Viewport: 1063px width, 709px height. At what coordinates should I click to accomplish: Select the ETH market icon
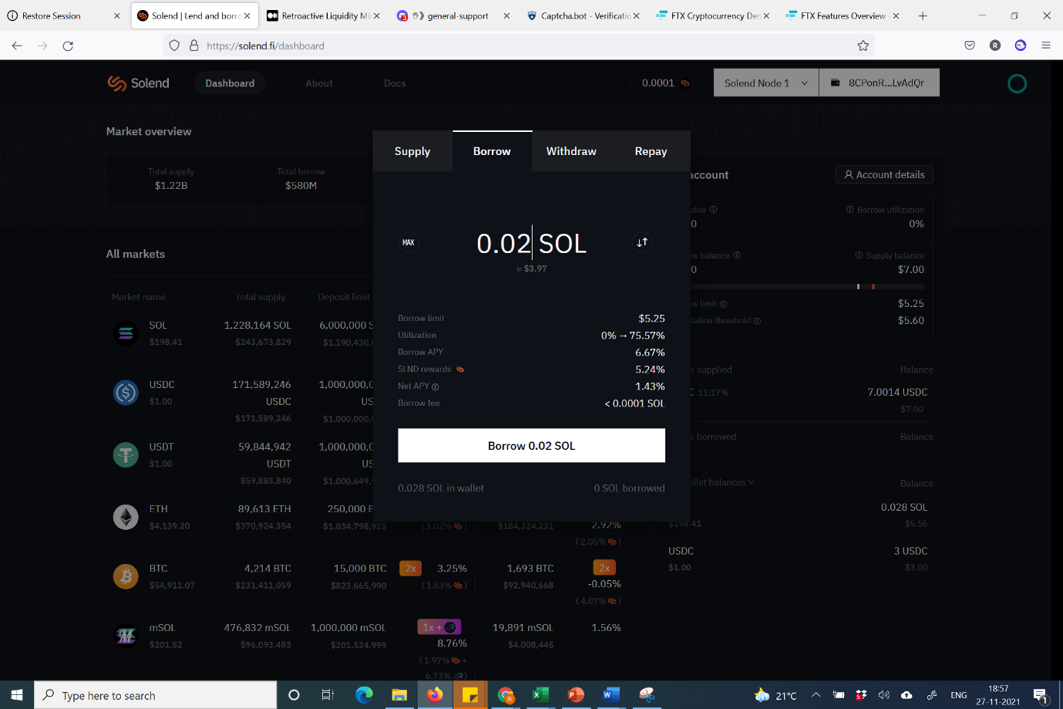[126, 517]
